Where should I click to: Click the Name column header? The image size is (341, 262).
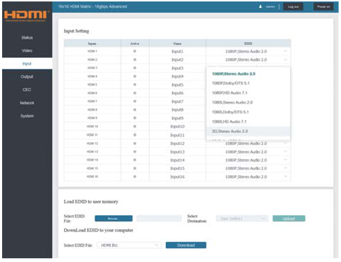coord(178,43)
